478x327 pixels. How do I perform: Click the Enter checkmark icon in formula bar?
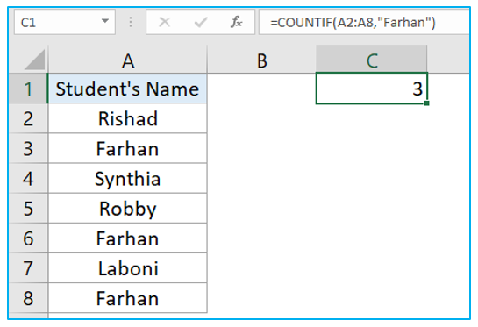pos(201,22)
